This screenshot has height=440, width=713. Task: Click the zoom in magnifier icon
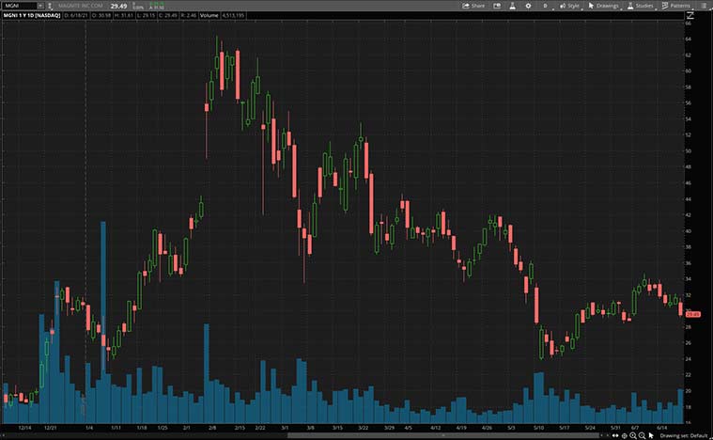point(633,436)
